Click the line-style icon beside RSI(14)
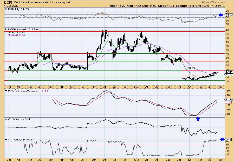Image resolution: width=234 pixels, height=162 pixels. coord(6,9)
